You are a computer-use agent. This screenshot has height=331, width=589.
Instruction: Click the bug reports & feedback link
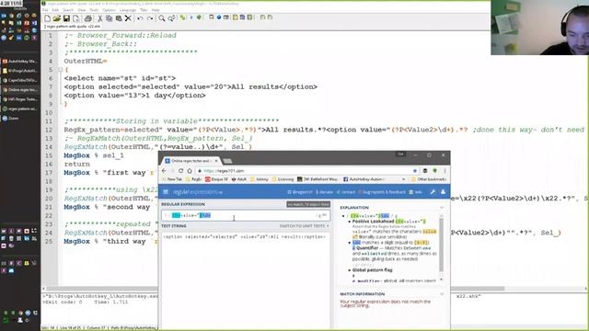382,192
